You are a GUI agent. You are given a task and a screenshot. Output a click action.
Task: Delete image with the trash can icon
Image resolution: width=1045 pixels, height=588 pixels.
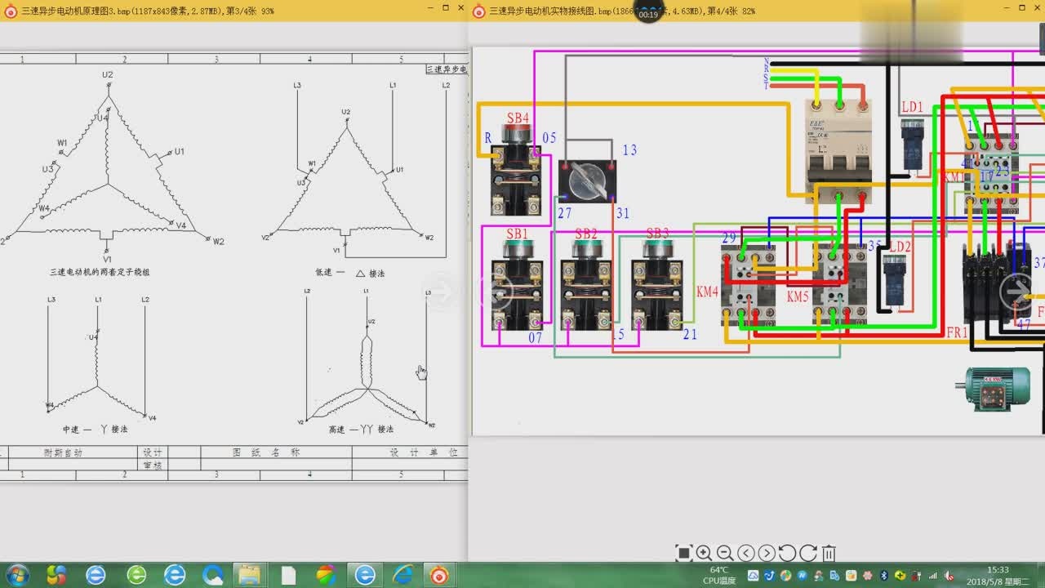click(829, 553)
